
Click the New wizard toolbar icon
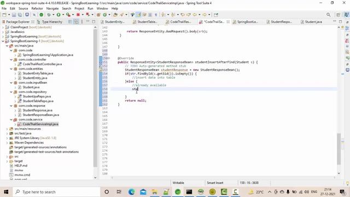4,15
